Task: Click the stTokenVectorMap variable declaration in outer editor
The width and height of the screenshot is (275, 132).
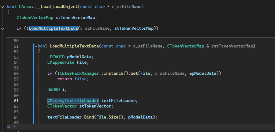Action: (x=75, y=17)
